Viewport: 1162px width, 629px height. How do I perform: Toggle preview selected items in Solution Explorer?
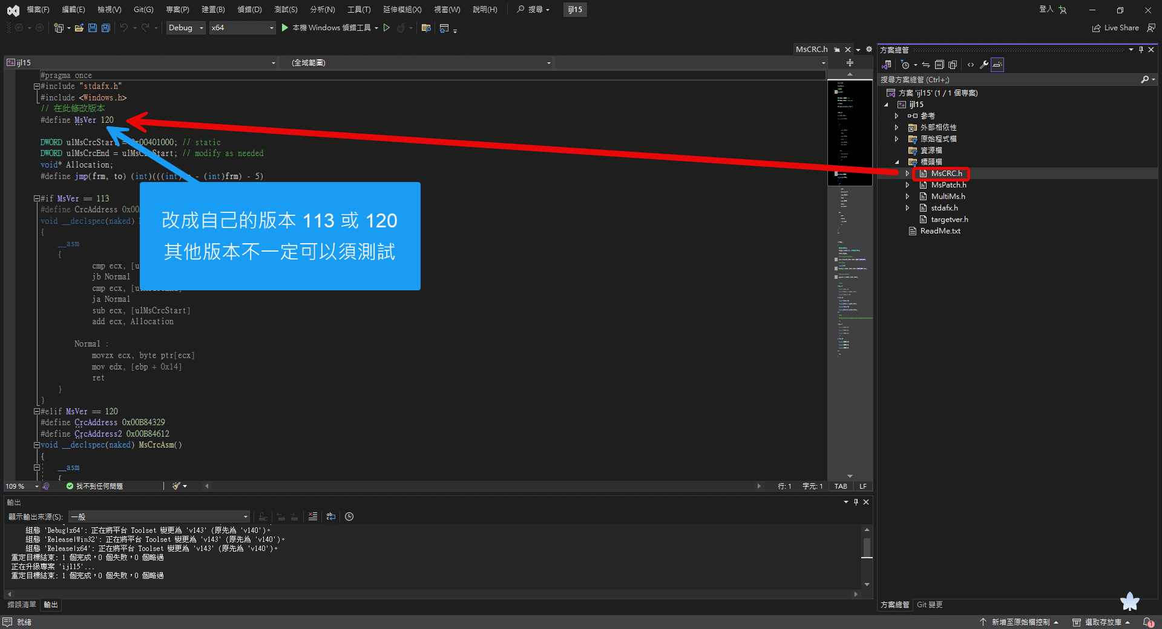click(x=997, y=65)
